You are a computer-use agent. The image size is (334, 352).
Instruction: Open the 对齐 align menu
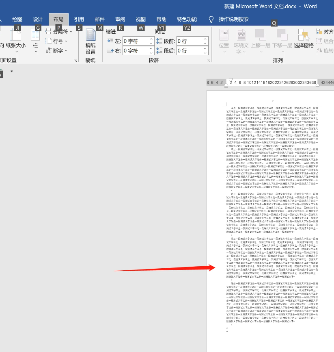(325, 32)
